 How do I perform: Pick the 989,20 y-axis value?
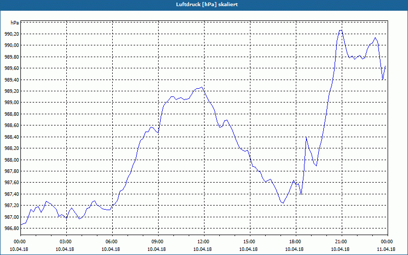pyautogui.click(x=12, y=91)
